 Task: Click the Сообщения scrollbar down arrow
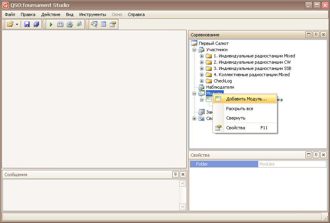182,207
